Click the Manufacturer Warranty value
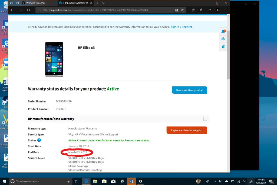 83,129
